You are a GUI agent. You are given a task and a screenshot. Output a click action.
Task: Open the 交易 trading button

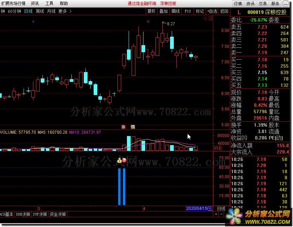[263, 4]
